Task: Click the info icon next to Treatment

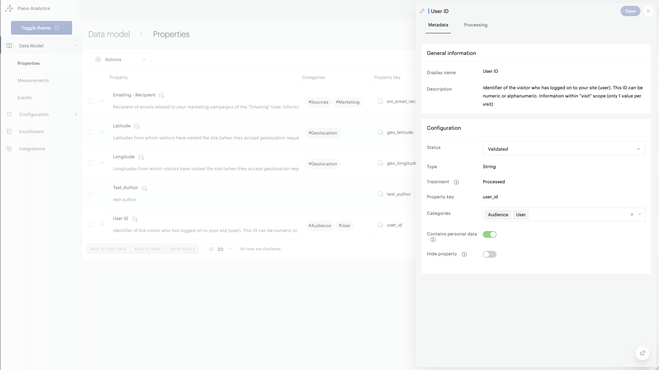Action: click(456, 182)
